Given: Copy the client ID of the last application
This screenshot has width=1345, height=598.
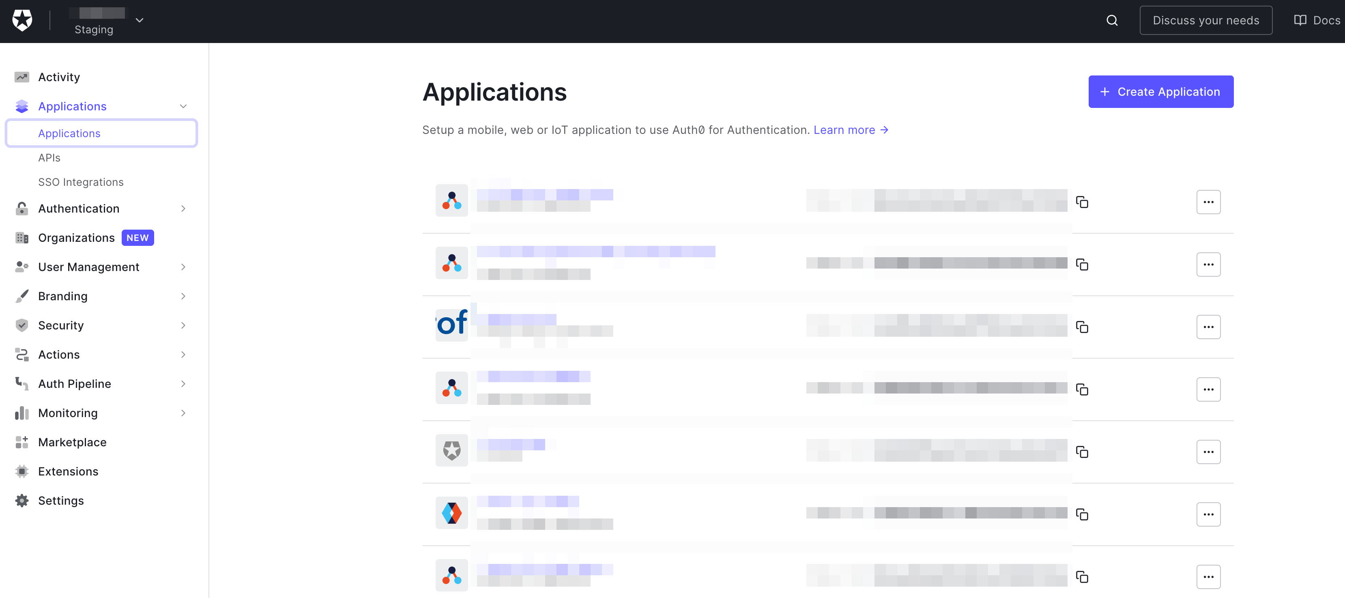Looking at the screenshot, I should coord(1083,576).
